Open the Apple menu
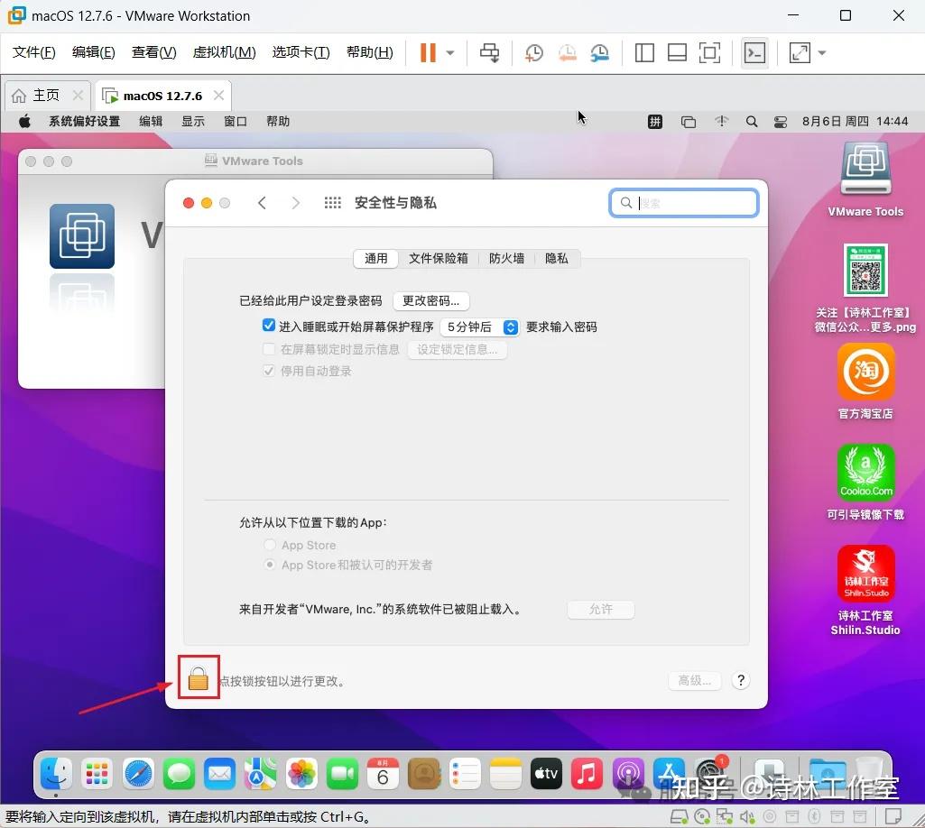925x828 pixels. click(24, 122)
